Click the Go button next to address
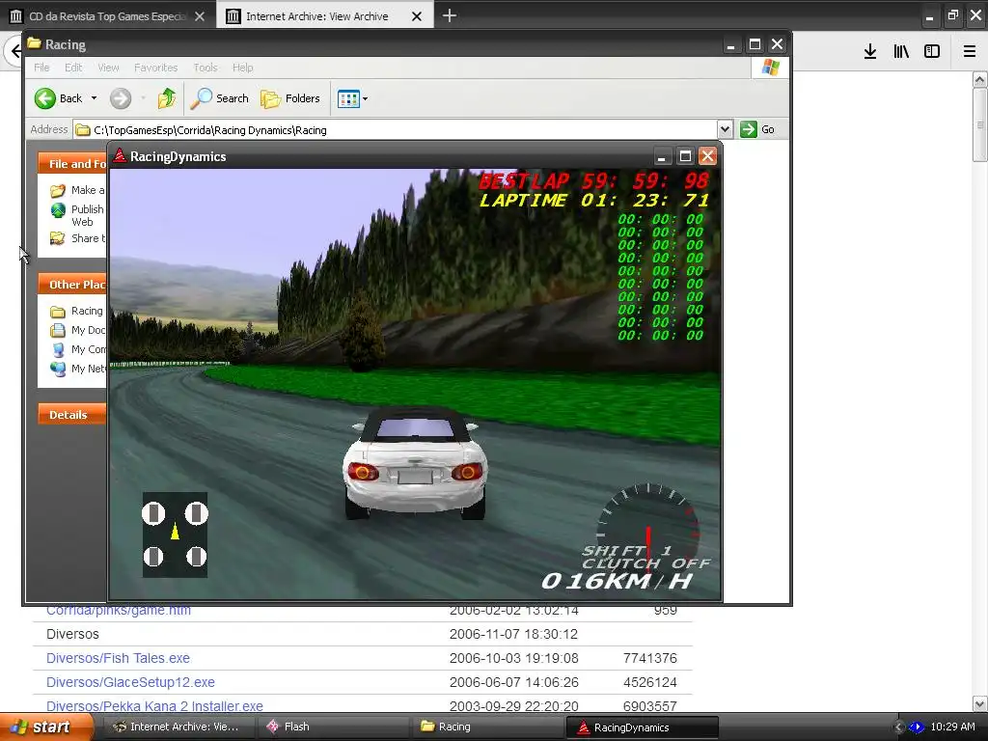 click(757, 129)
